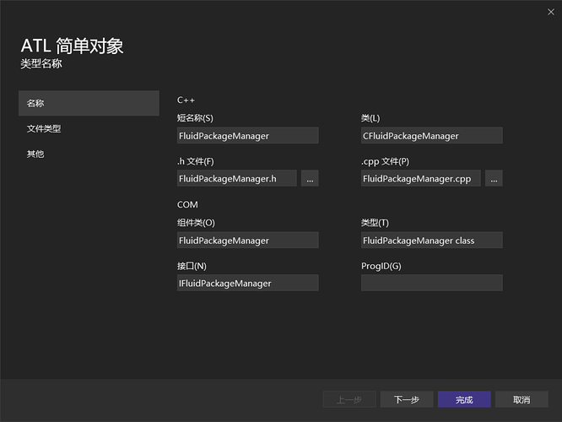Click the COM section label
The image size is (562, 422).
(187, 205)
